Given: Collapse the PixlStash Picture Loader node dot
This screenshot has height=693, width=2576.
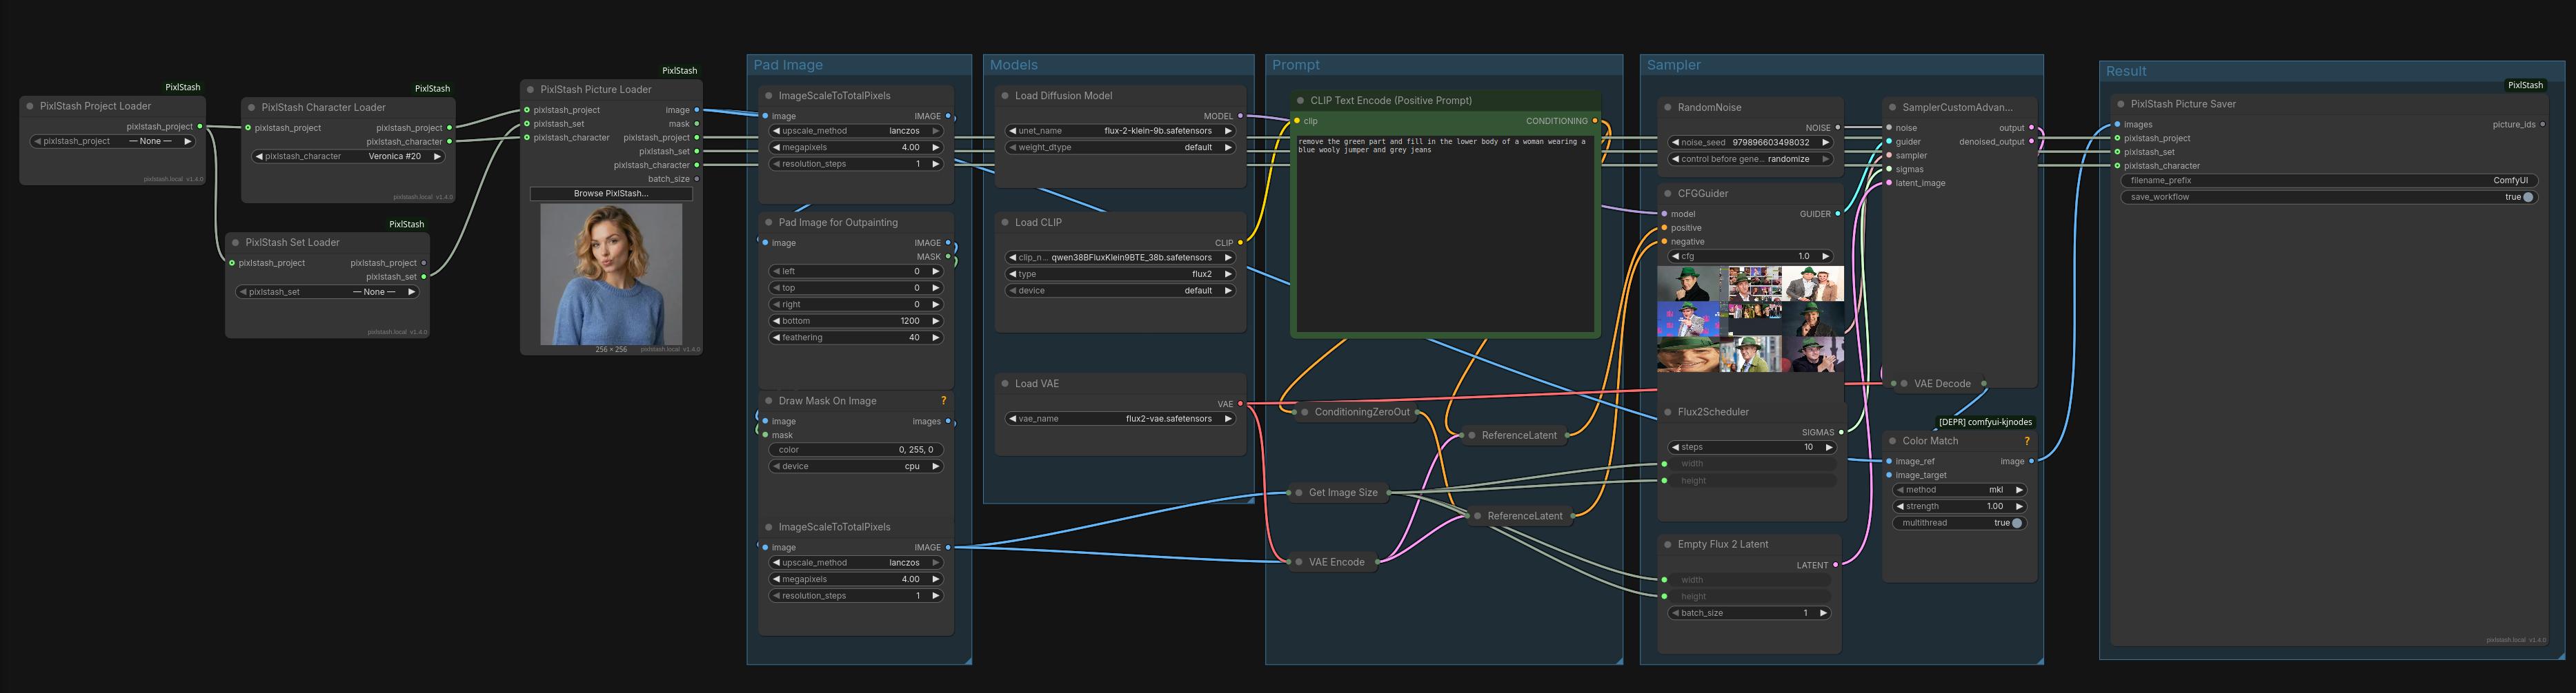Looking at the screenshot, I should pos(530,89).
